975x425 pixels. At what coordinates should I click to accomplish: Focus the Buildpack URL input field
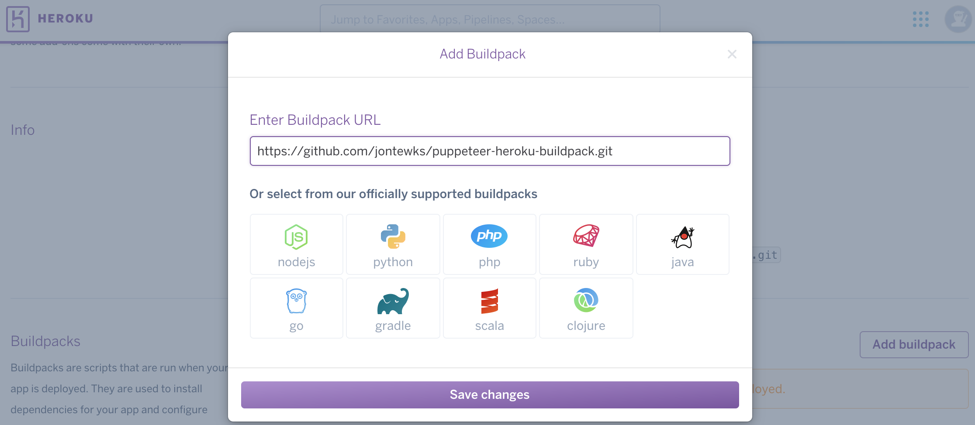(x=490, y=151)
